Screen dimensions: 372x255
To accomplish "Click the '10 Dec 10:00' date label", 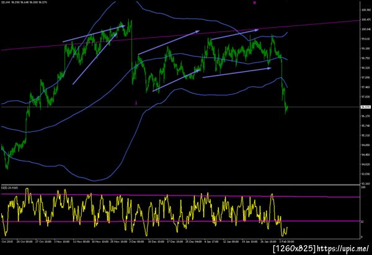I will pyautogui.click(x=156, y=242).
